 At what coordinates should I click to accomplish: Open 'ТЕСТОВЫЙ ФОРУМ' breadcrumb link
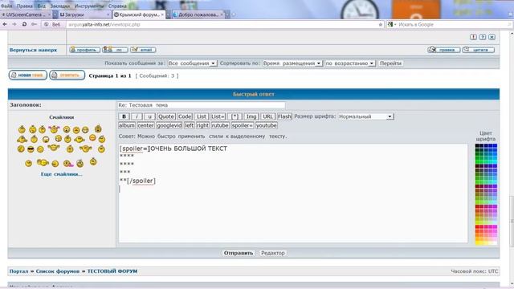click(x=112, y=271)
